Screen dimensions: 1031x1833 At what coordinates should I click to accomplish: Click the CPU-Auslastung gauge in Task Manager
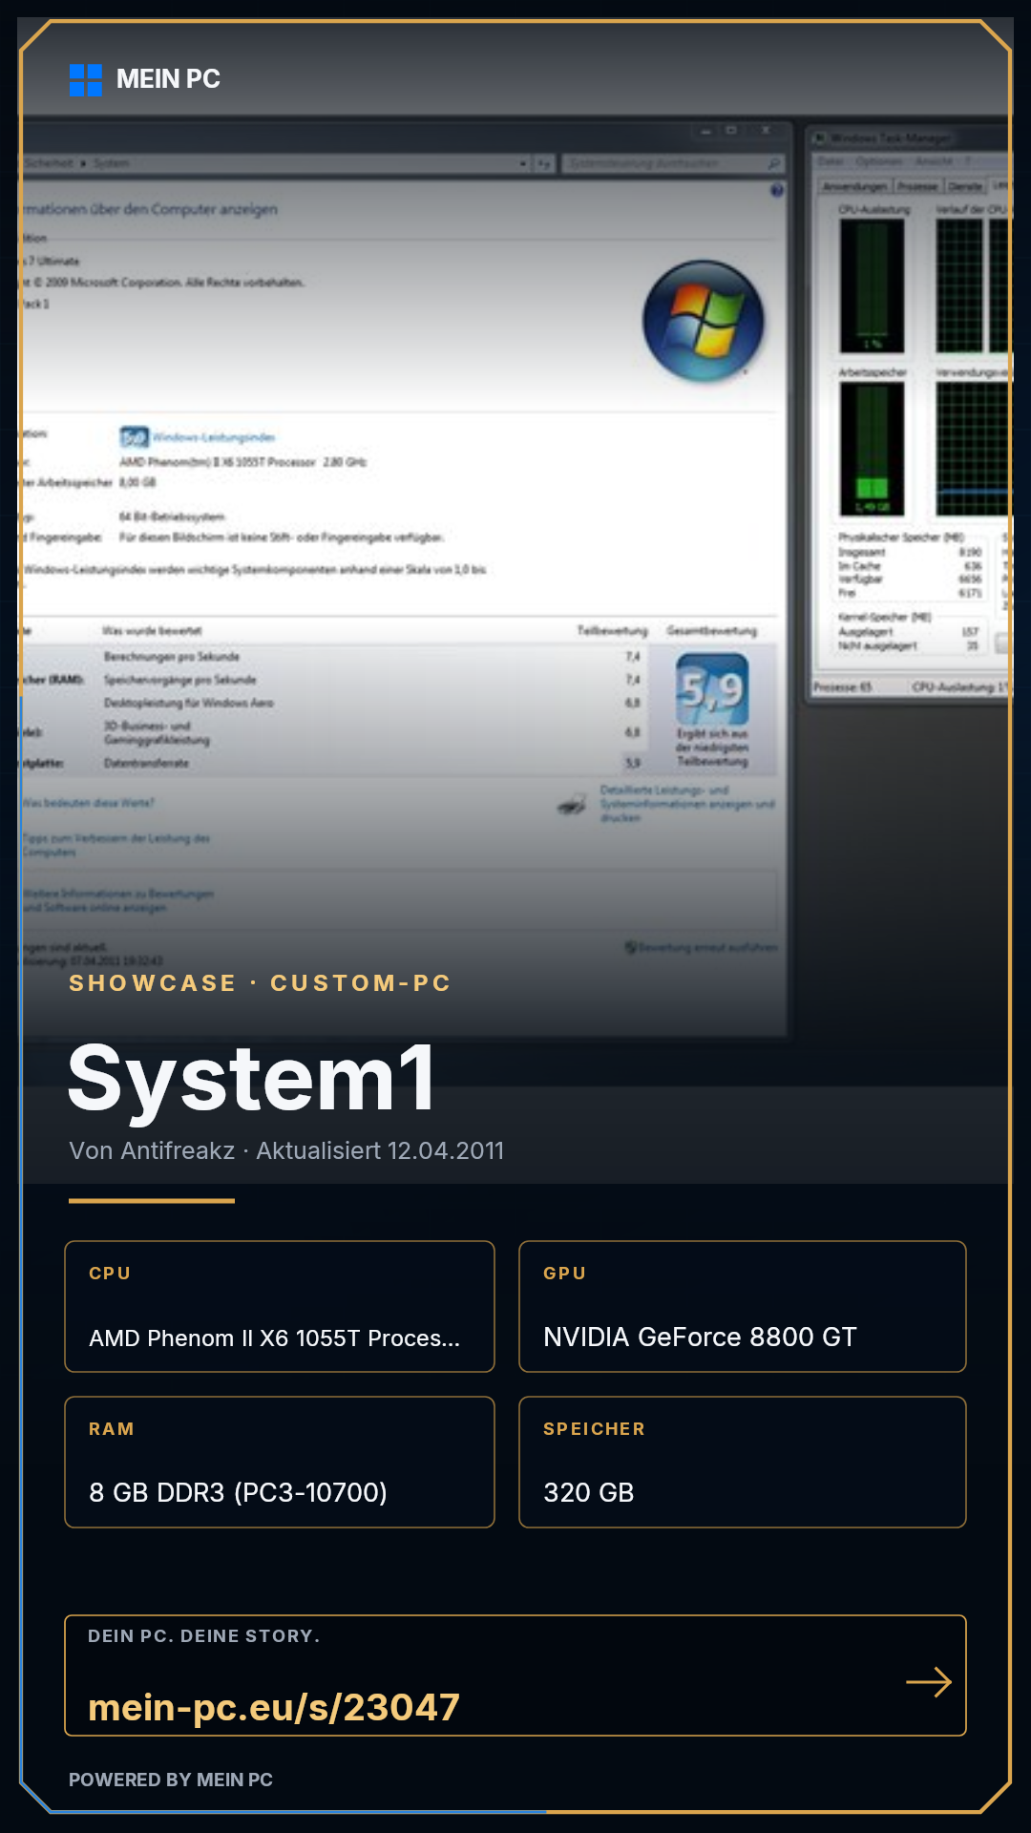[x=873, y=285]
